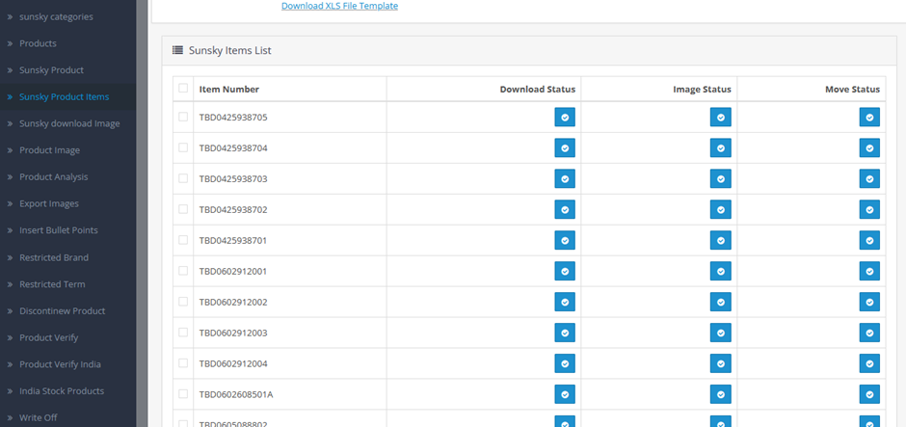Go to Product Analysis in sidebar
The image size is (906, 427).
[x=53, y=177]
